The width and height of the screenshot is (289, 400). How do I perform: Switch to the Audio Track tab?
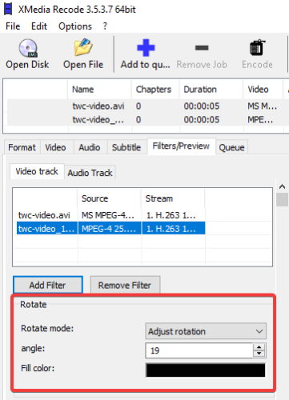click(90, 173)
